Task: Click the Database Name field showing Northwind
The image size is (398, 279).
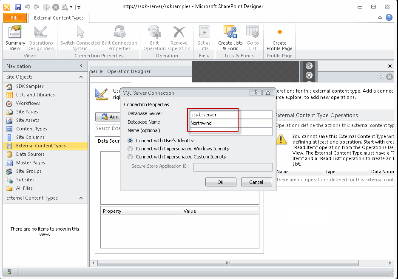Action: point(230,123)
